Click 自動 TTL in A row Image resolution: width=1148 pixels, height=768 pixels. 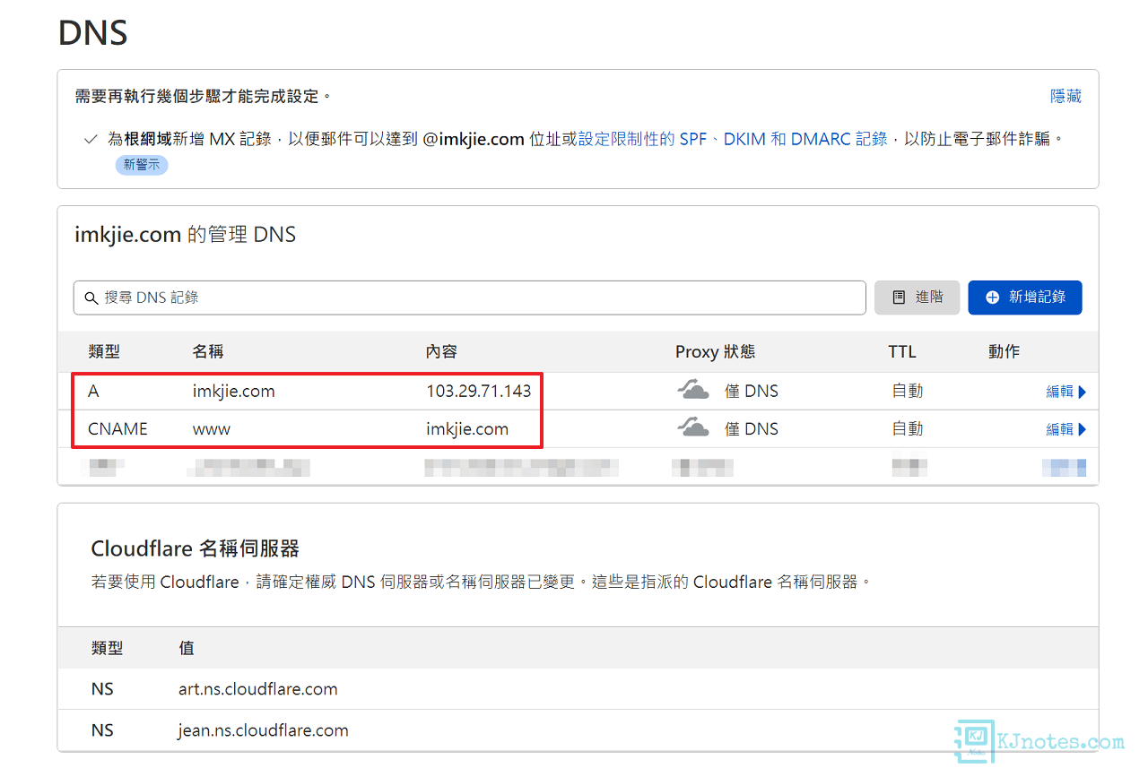pos(908,391)
